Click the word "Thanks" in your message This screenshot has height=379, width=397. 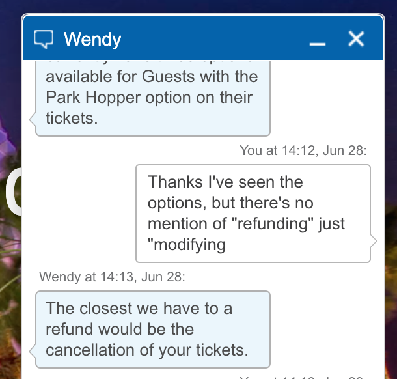(174, 182)
